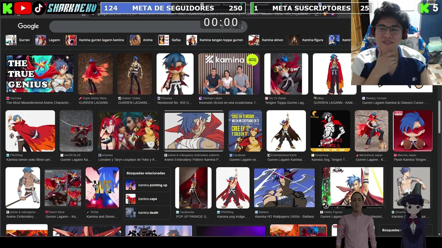The image size is (442, 248).
Task: Open the kamina startup team photo thumbnail
Action: tap(229, 74)
